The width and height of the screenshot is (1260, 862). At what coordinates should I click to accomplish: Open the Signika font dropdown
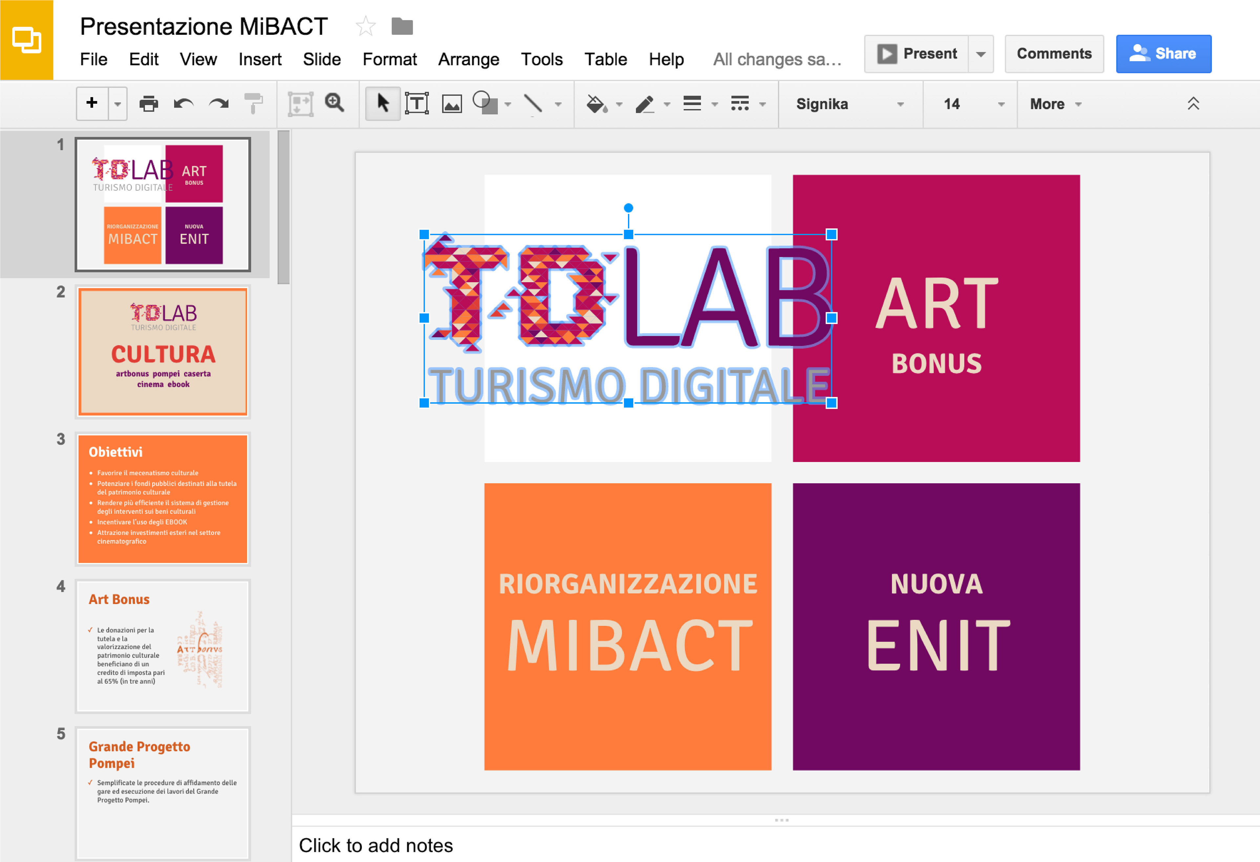click(850, 104)
